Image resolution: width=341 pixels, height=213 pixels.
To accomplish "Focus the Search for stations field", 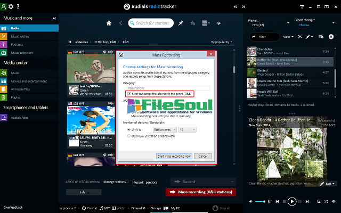I will [x=151, y=23].
